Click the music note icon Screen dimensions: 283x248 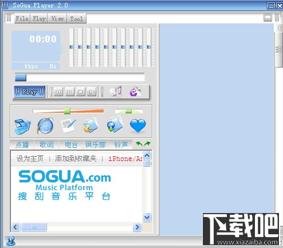point(116,91)
